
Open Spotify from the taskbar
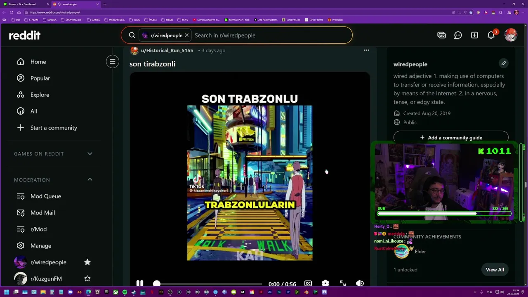coord(125,292)
